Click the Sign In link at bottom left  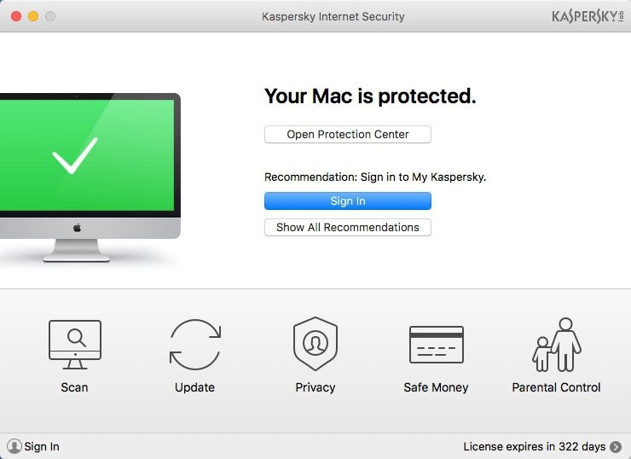coord(42,446)
